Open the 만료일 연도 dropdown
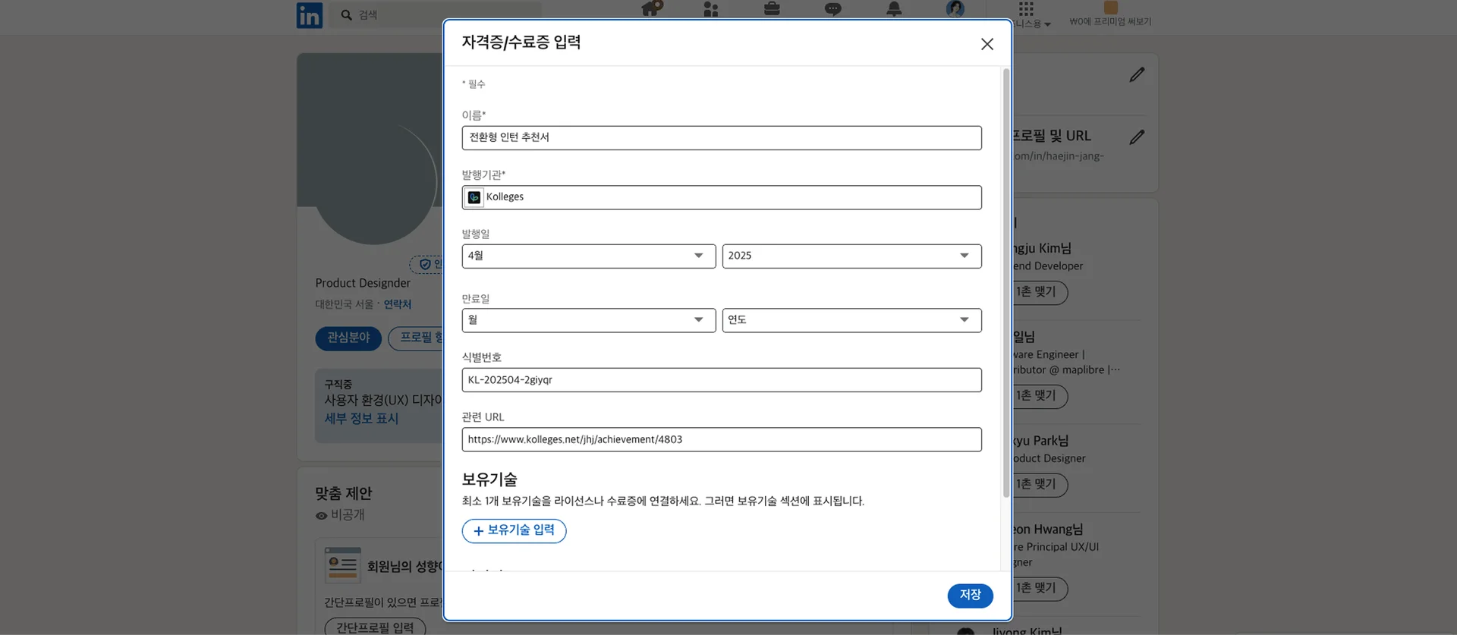This screenshot has height=635, width=1457. click(x=851, y=320)
